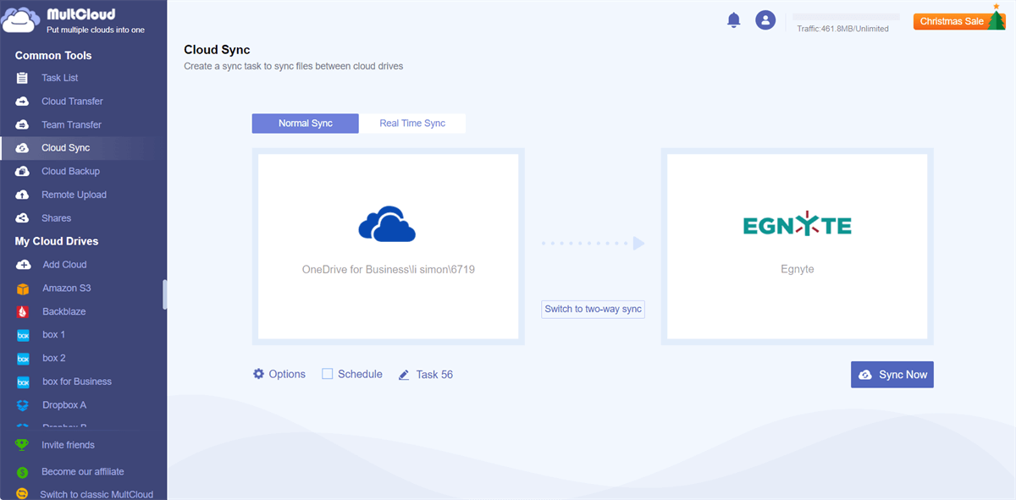Click the Amazon S3 orange box icon
The image size is (1016, 500).
pyautogui.click(x=23, y=288)
